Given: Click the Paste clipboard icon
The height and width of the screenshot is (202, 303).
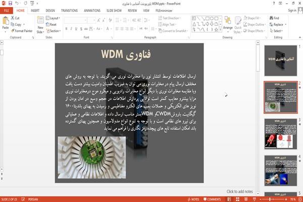Looking at the screenshot, I should pyautogui.click(x=6, y=21).
